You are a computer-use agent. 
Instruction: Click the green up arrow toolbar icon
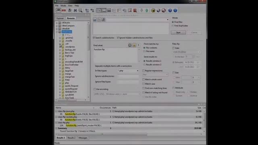coord(147,10)
